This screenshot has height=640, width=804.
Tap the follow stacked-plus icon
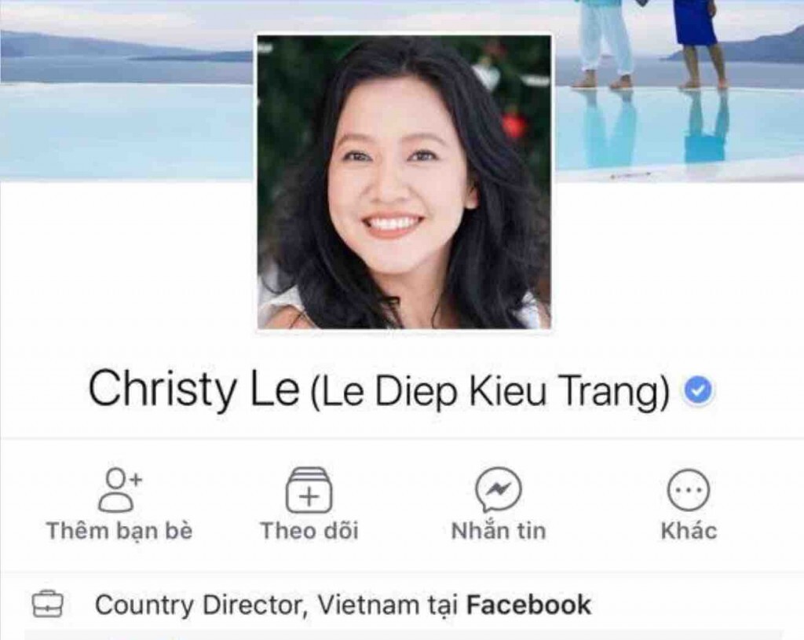pyautogui.click(x=309, y=490)
